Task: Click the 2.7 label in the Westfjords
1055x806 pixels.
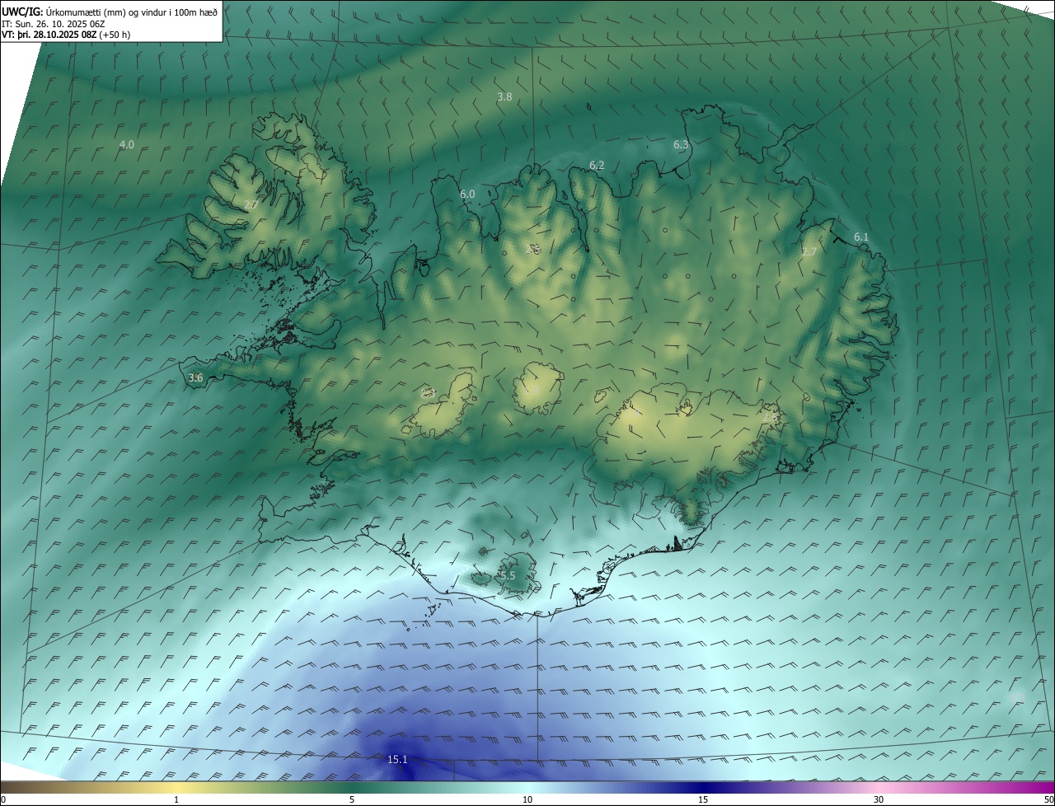Action: pyautogui.click(x=252, y=204)
